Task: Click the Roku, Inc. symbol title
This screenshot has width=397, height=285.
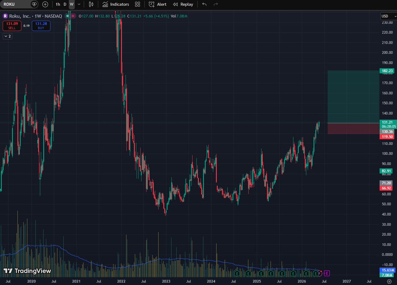Action: click(35, 16)
